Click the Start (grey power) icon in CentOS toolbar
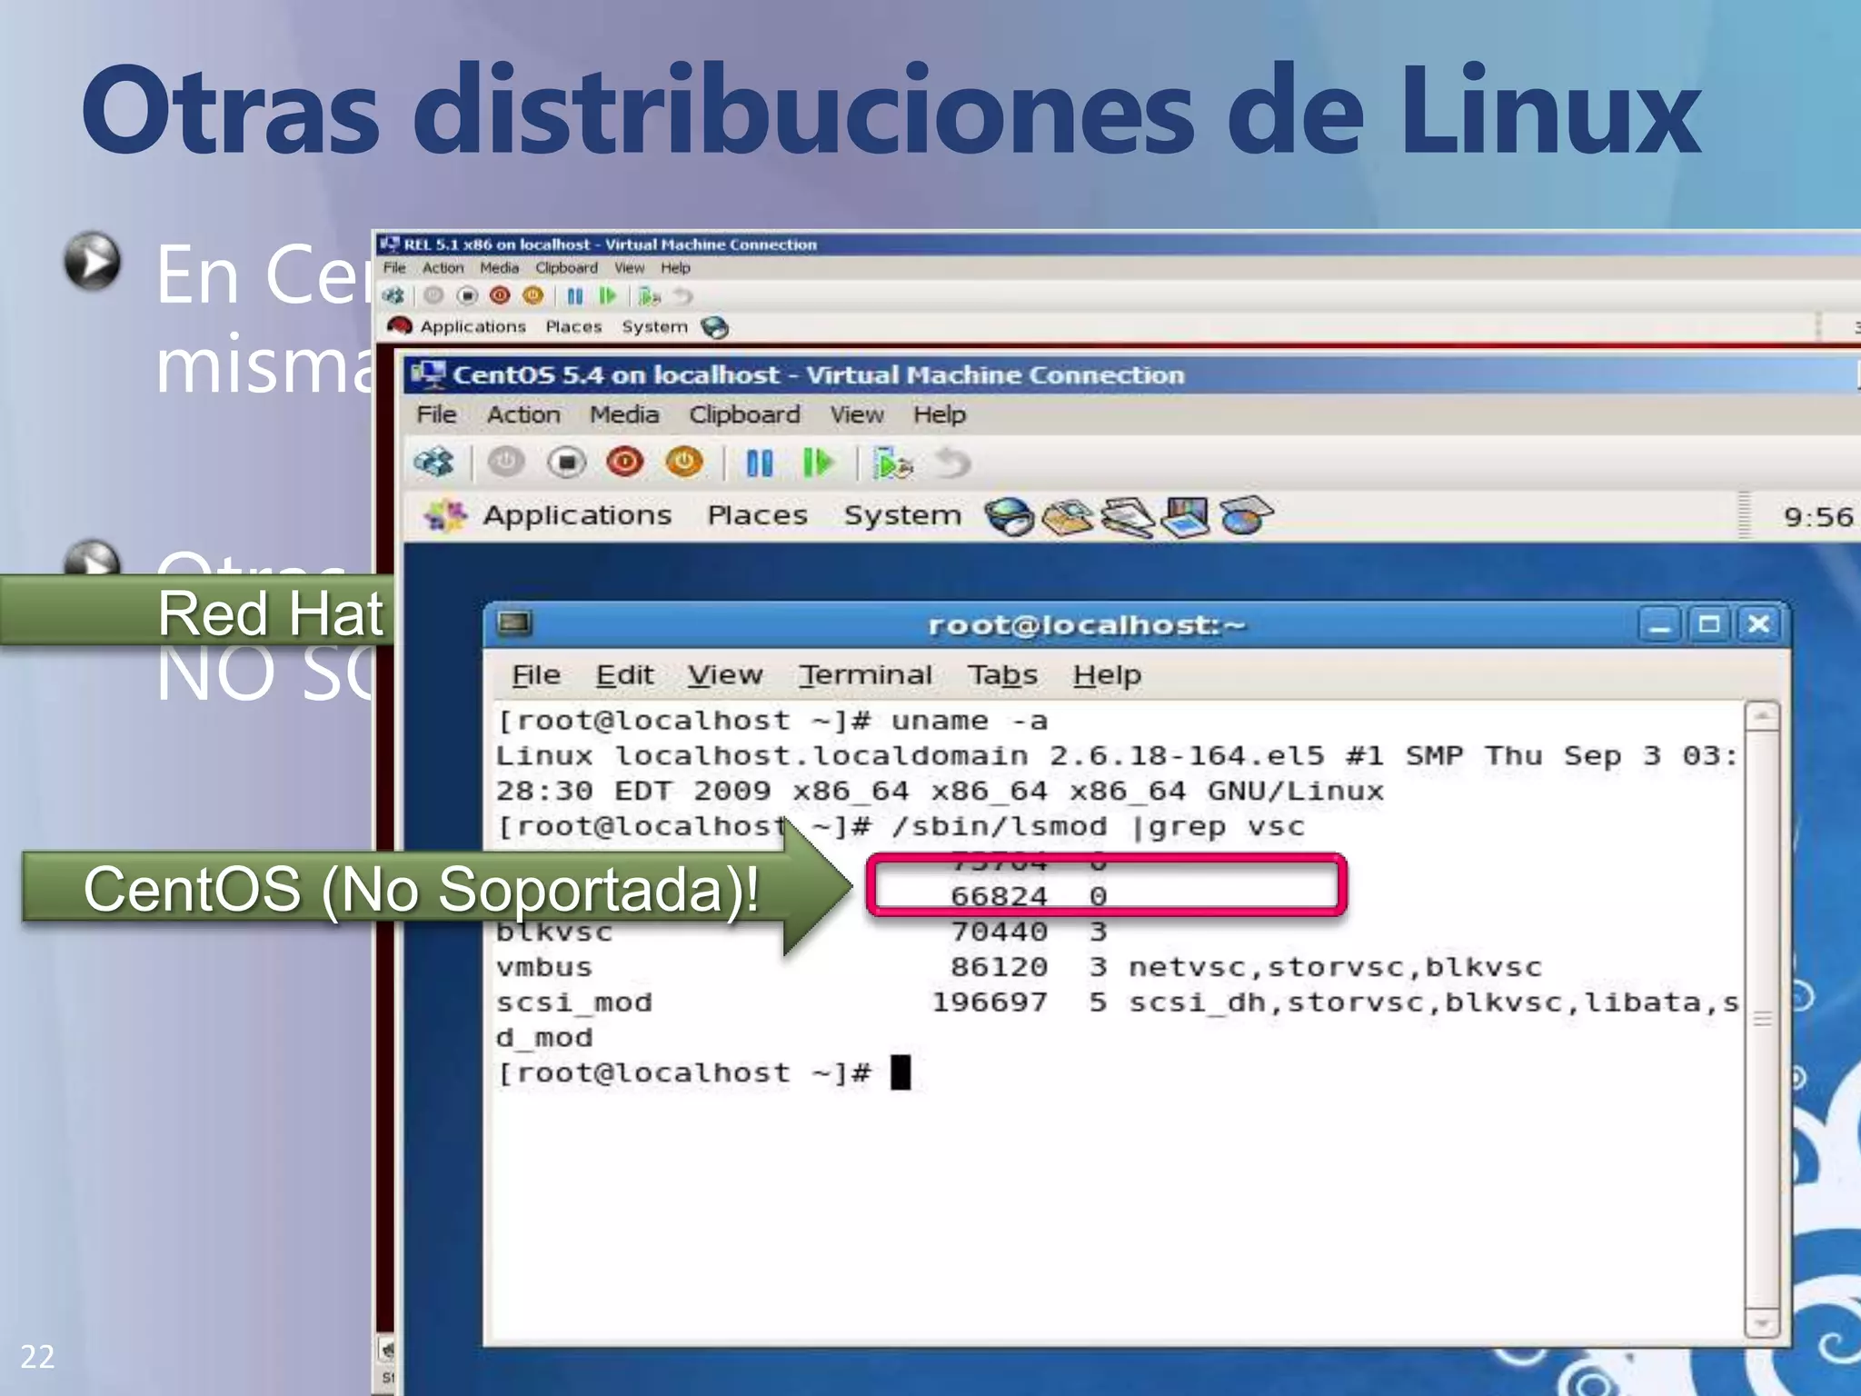The height and width of the screenshot is (1396, 1861). (506, 463)
